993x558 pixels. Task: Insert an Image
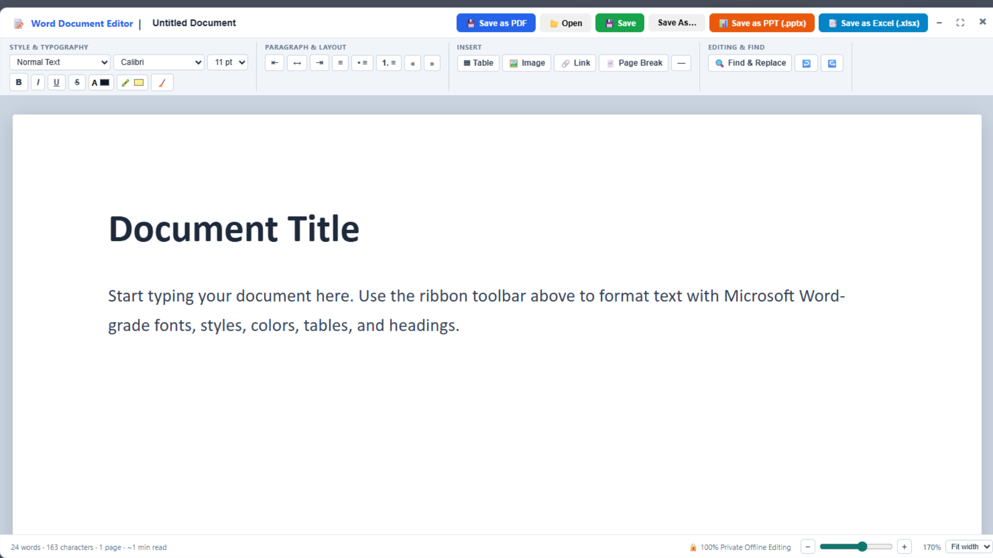(527, 63)
